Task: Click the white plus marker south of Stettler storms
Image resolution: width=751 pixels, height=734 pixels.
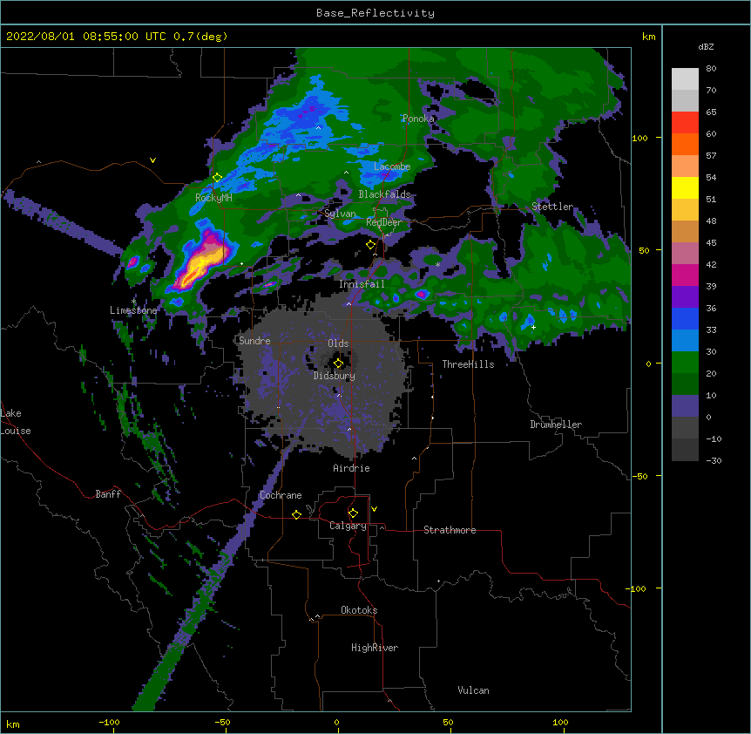Action: pos(533,327)
